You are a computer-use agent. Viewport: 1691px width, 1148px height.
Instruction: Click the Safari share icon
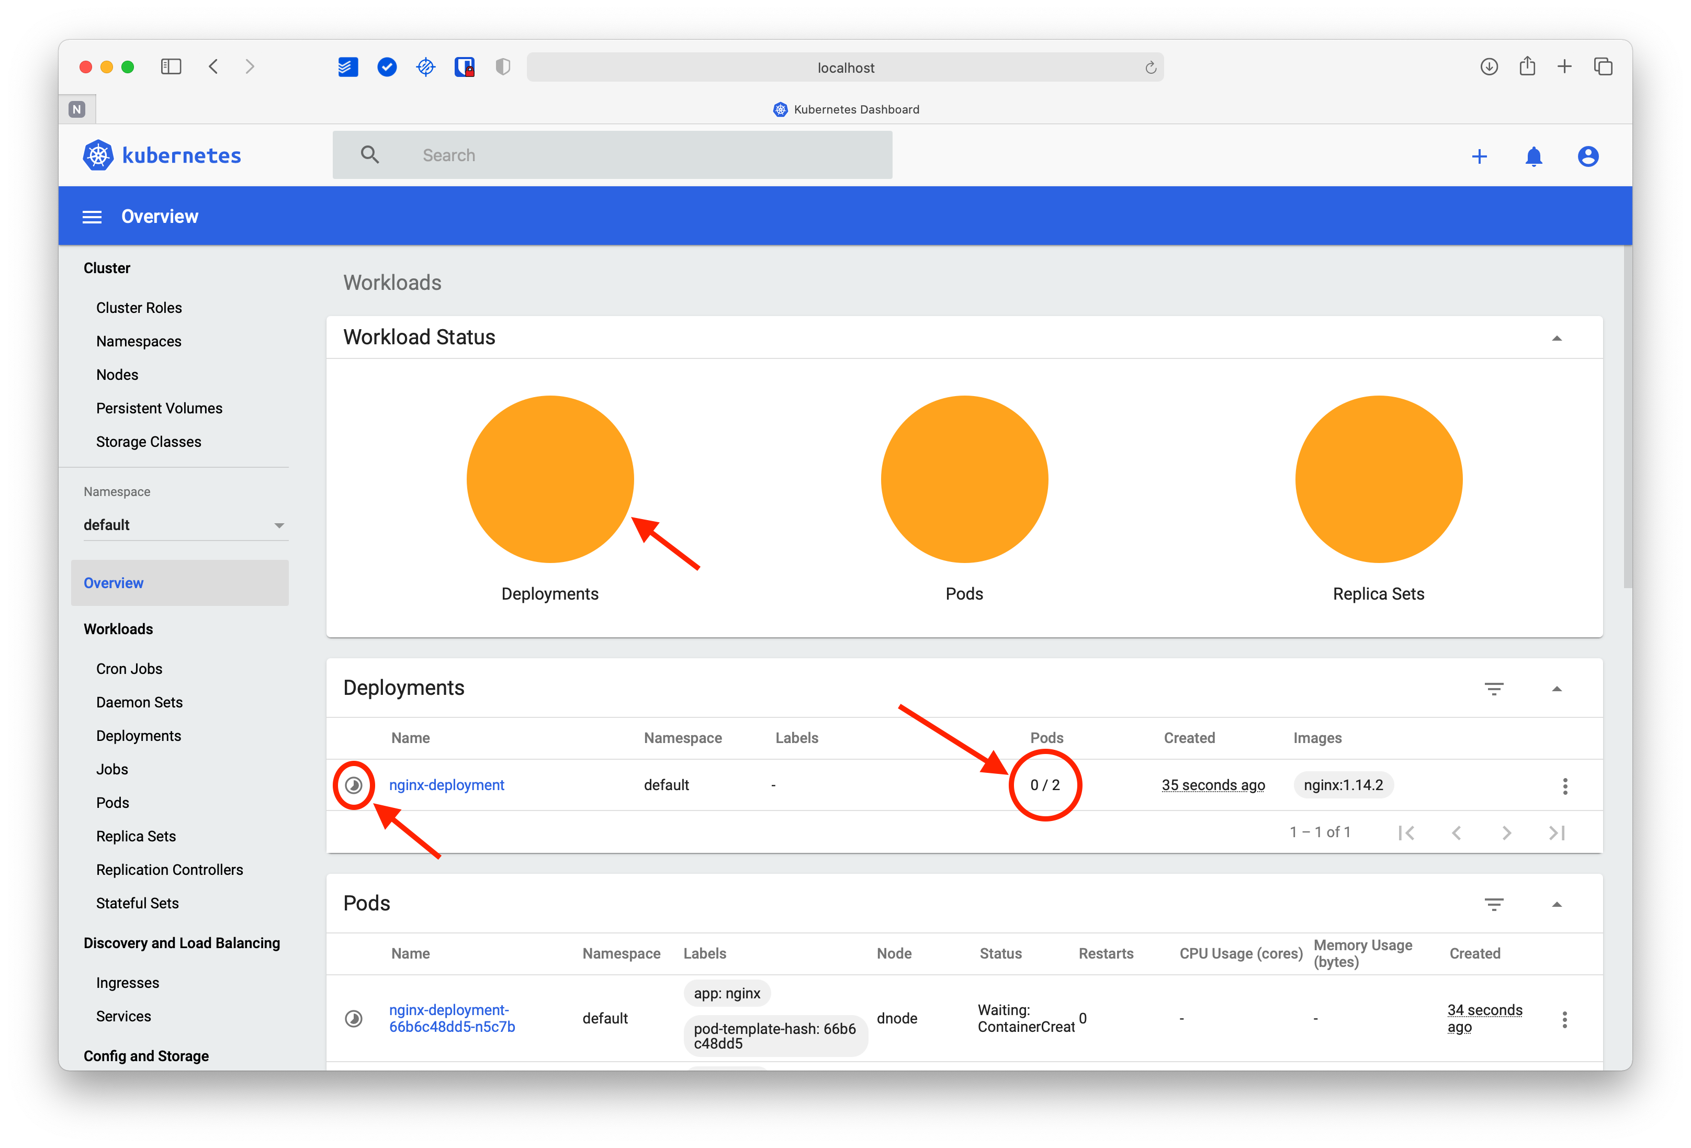(x=1527, y=66)
